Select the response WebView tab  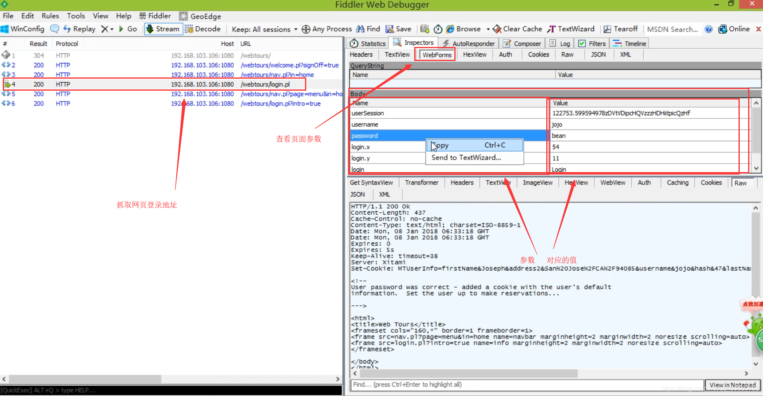pyautogui.click(x=612, y=183)
